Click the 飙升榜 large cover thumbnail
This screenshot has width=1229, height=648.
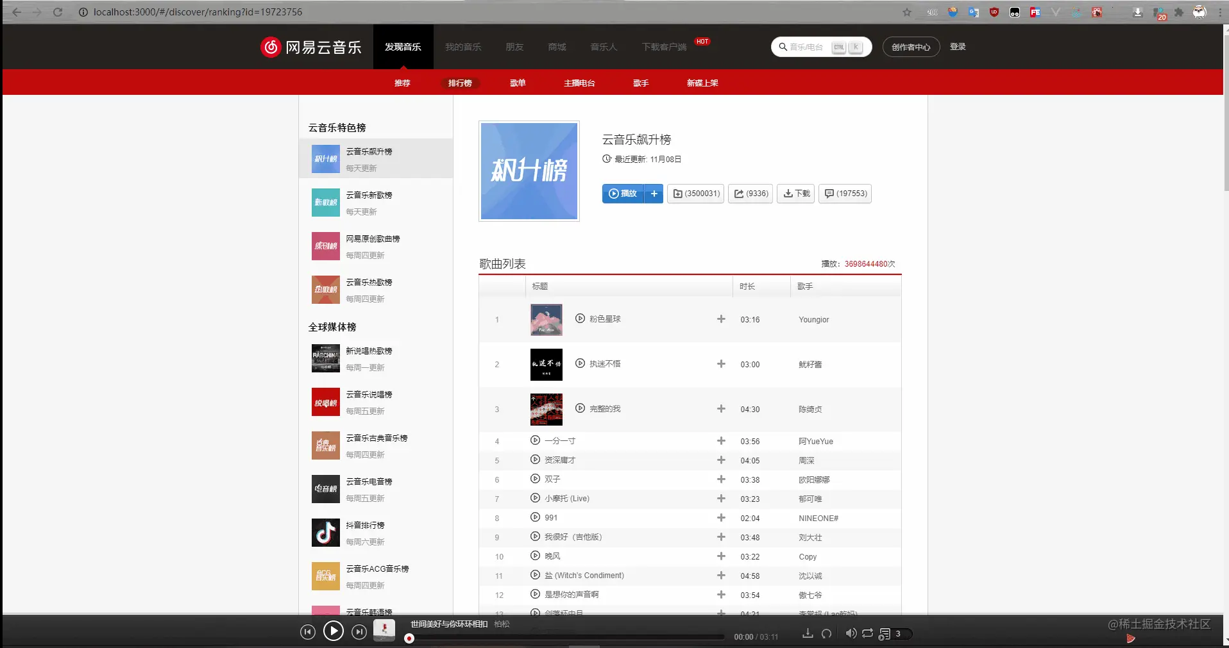pyautogui.click(x=529, y=171)
